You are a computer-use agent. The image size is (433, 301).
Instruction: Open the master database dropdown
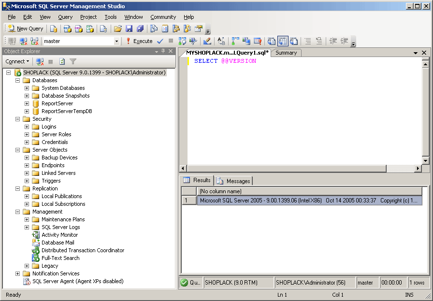pyautogui.click(x=117, y=41)
